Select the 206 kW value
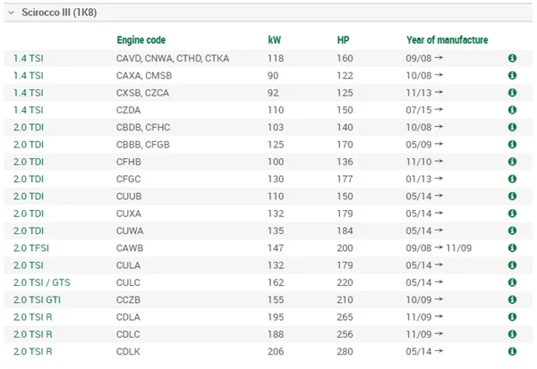537x369 pixels. pos(276,351)
